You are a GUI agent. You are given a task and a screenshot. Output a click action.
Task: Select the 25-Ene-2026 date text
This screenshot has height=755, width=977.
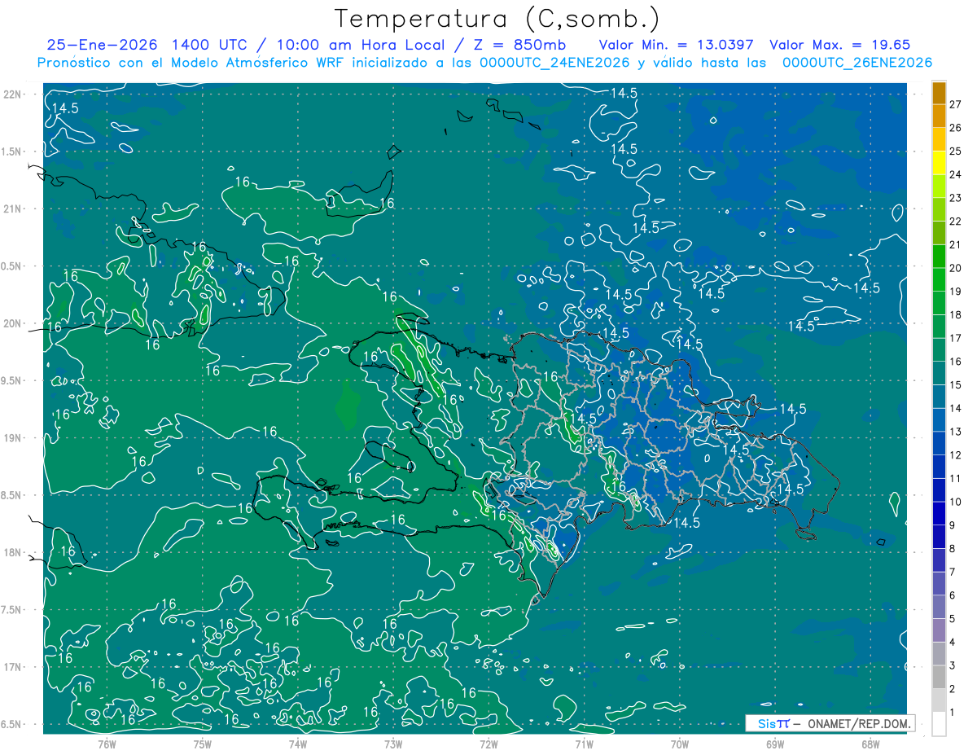(x=97, y=45)
